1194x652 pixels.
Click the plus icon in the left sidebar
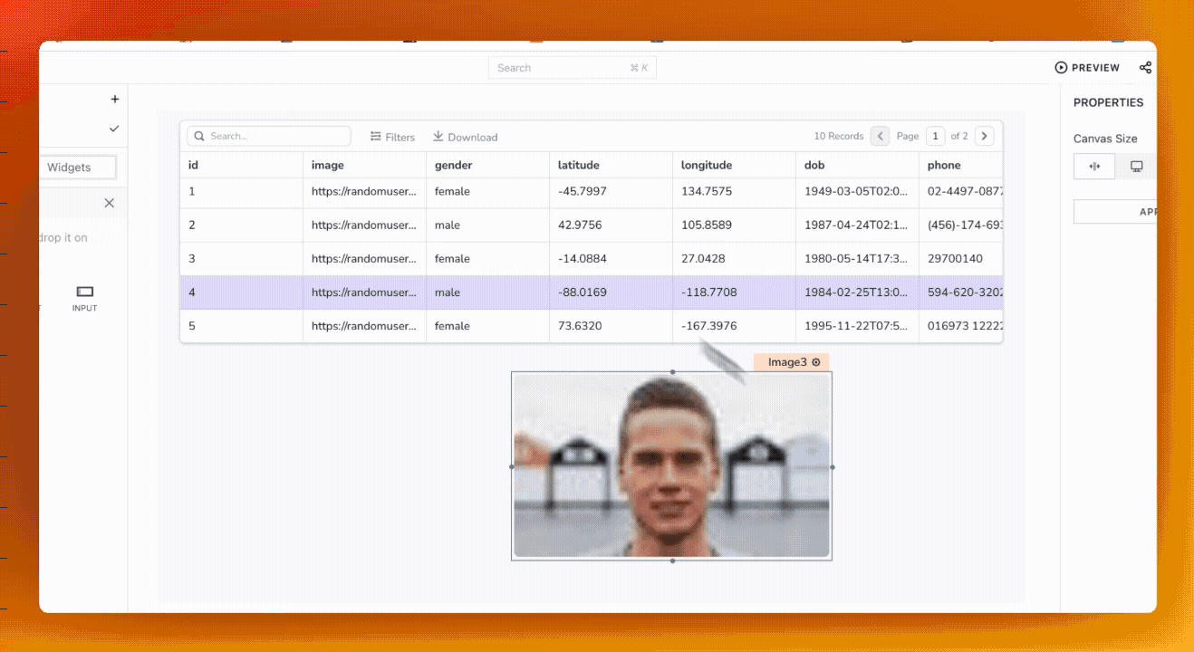pyautogui.click(x=115, y=99)
